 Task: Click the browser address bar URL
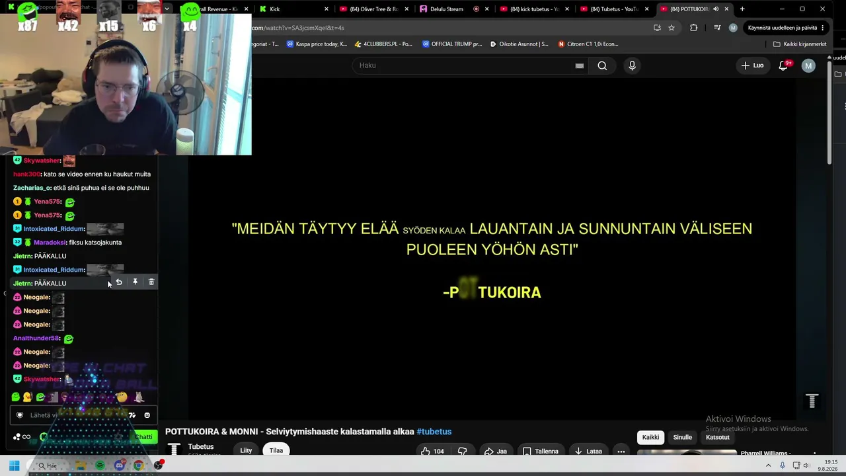click(298, 28)
